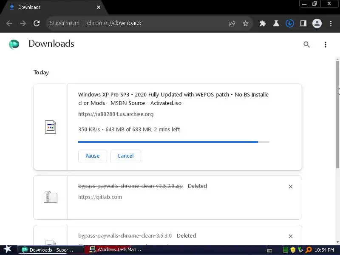
Task: Select the Downloads browser tab
Action: click(x=54, y=7)
